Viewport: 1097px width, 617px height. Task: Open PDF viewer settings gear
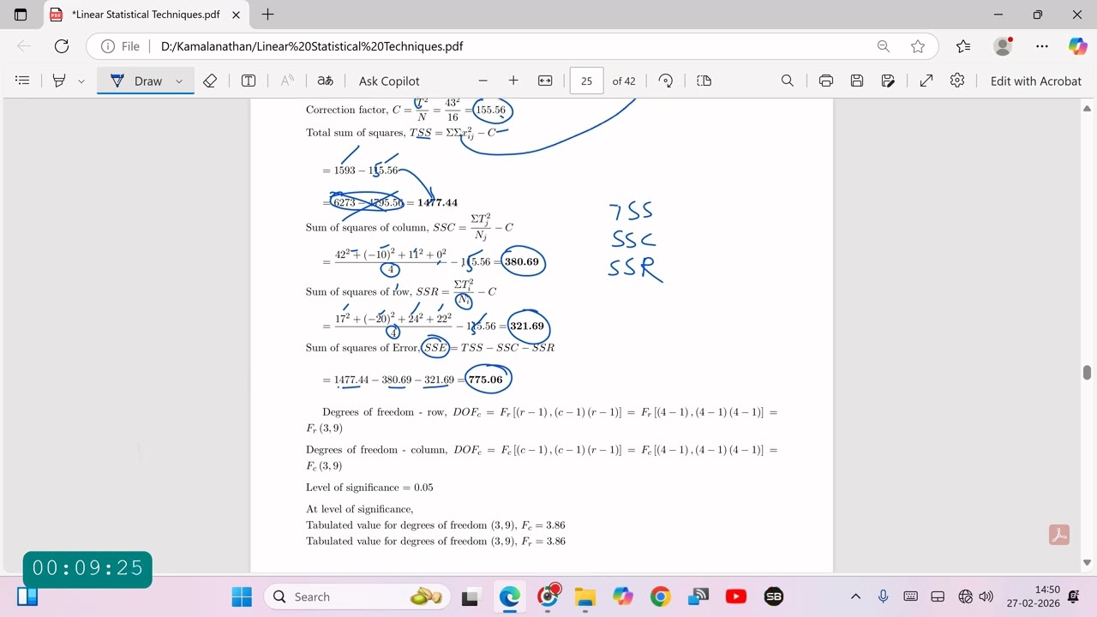click(957, 81)
